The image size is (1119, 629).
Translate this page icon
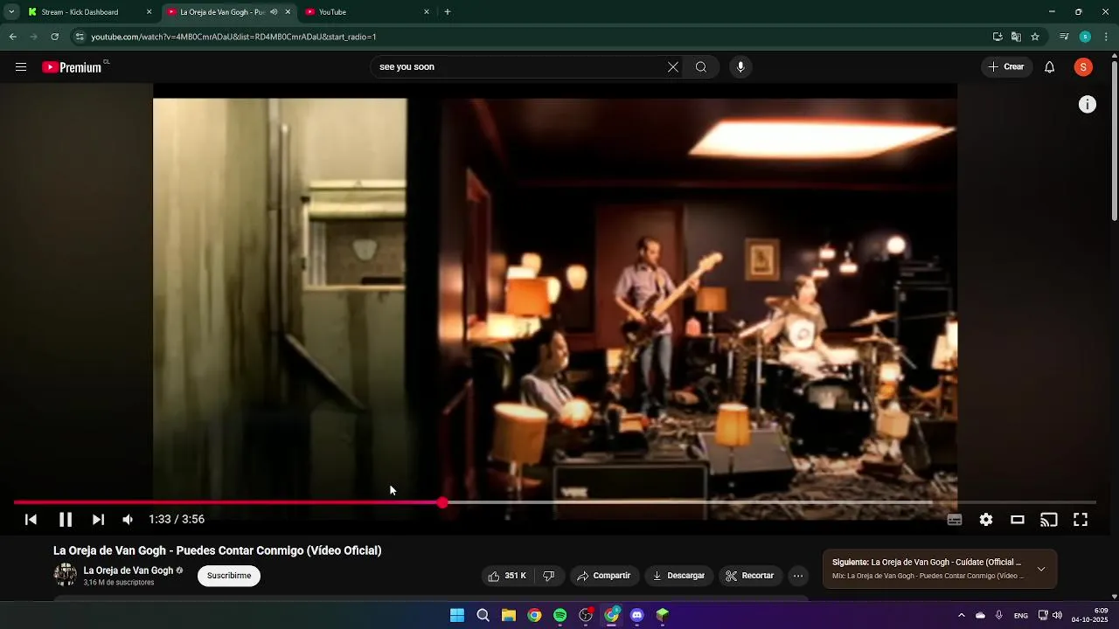click(x=1016, y=37)
